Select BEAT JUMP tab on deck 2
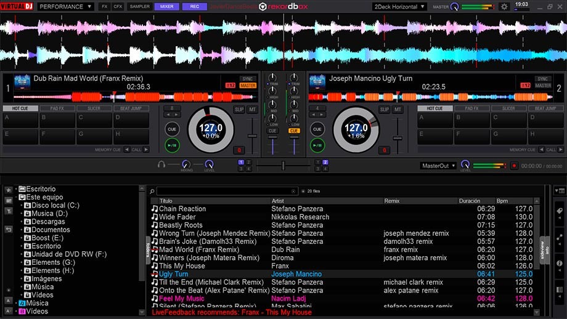 point(545,108)
